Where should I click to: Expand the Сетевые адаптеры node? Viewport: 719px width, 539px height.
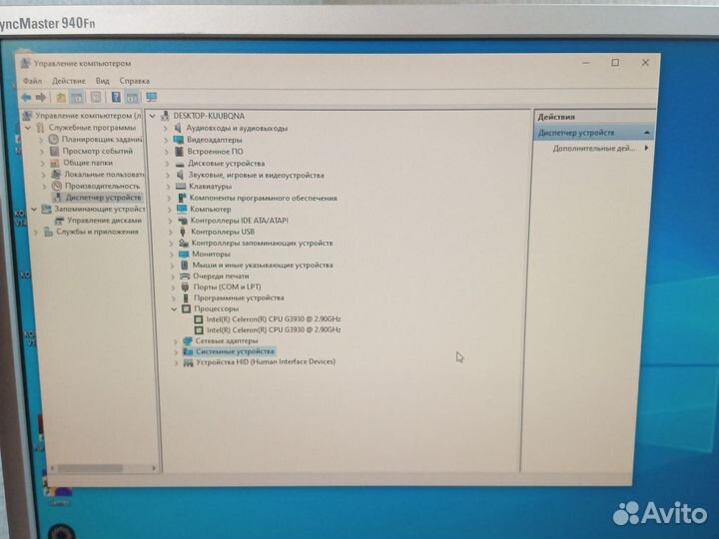click(175, 341)
